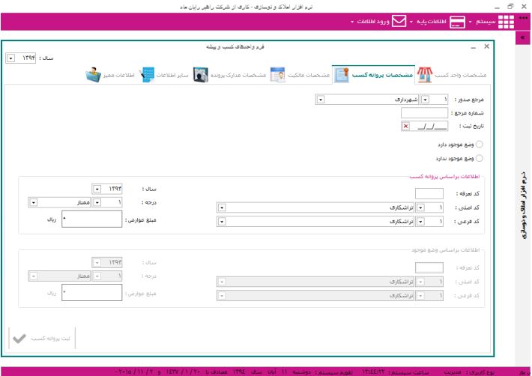
Task: Expand the درجه ممتاز dropdown
Action: click(x=34, y=202)
